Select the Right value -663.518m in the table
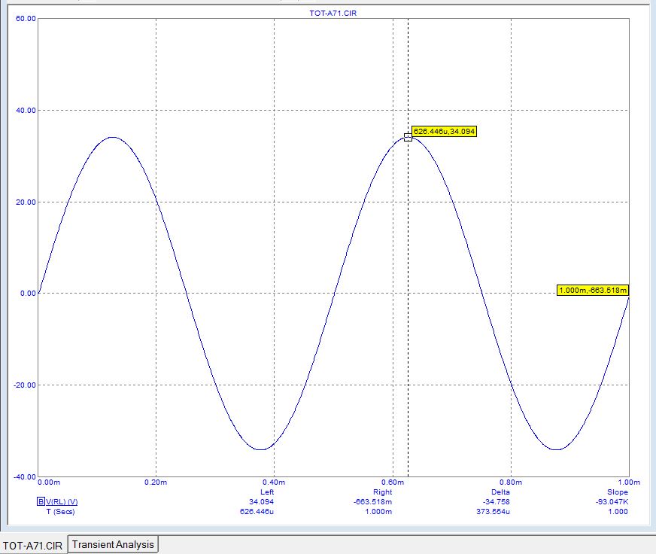656x554 pixels. click(373, 501)
